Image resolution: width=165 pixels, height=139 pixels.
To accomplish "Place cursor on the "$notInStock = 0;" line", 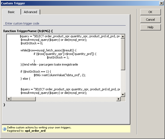I will coord(32,43).
